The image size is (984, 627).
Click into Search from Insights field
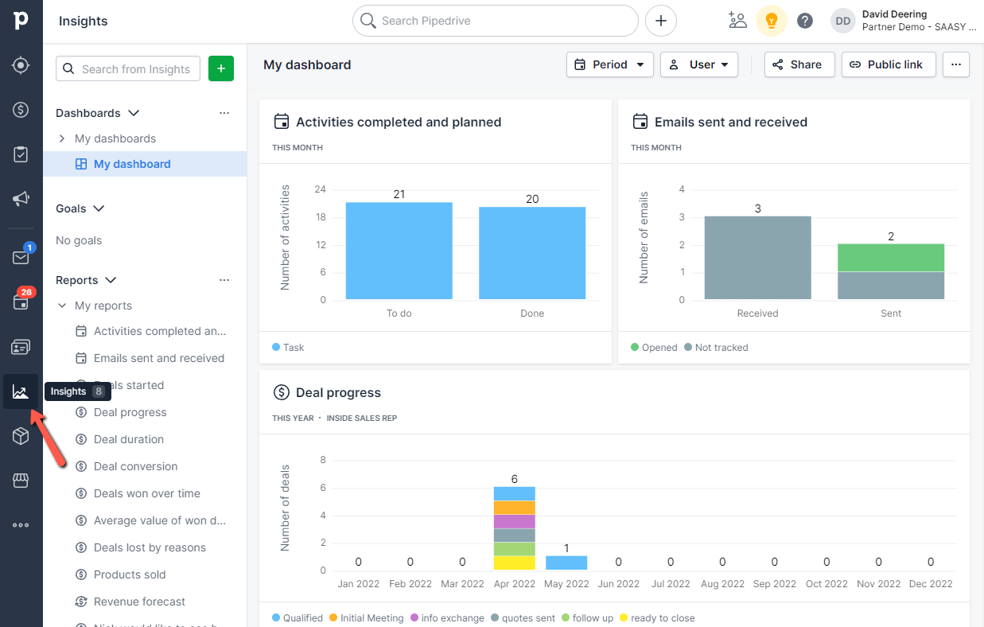[127, 68]
